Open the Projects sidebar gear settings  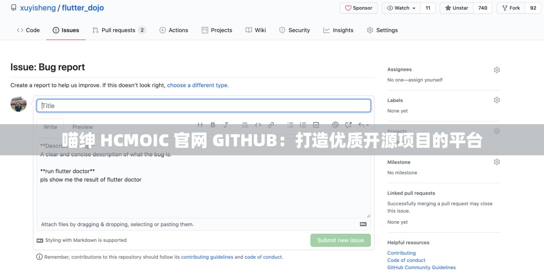(x=497, y=131)
